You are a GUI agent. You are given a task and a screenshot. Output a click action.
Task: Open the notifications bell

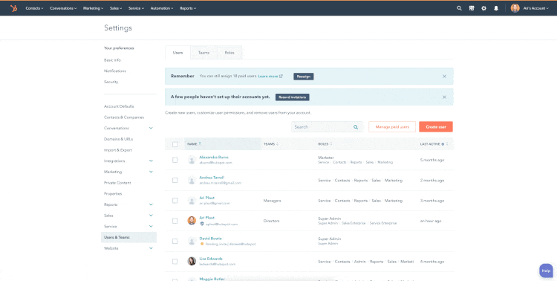[x=496, y=8]
